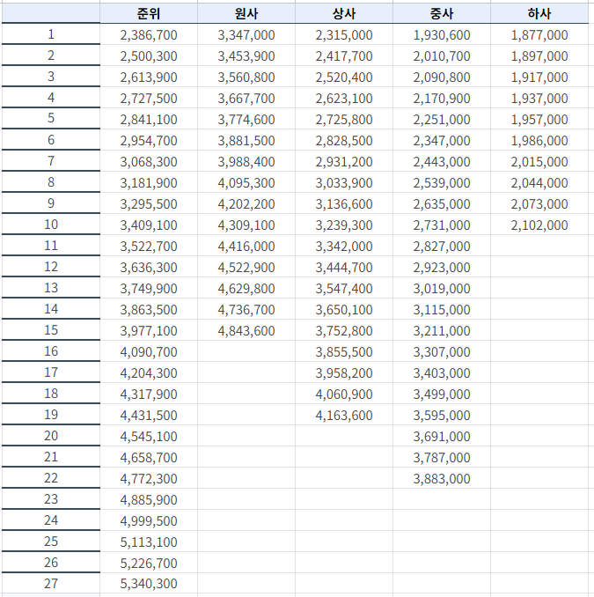This screenshot has height=597, width=594.
Task: Click cell with value 1,930,600
Action: tap(442, 35)
